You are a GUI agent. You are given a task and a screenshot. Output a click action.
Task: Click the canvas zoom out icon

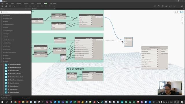point(183,20)
